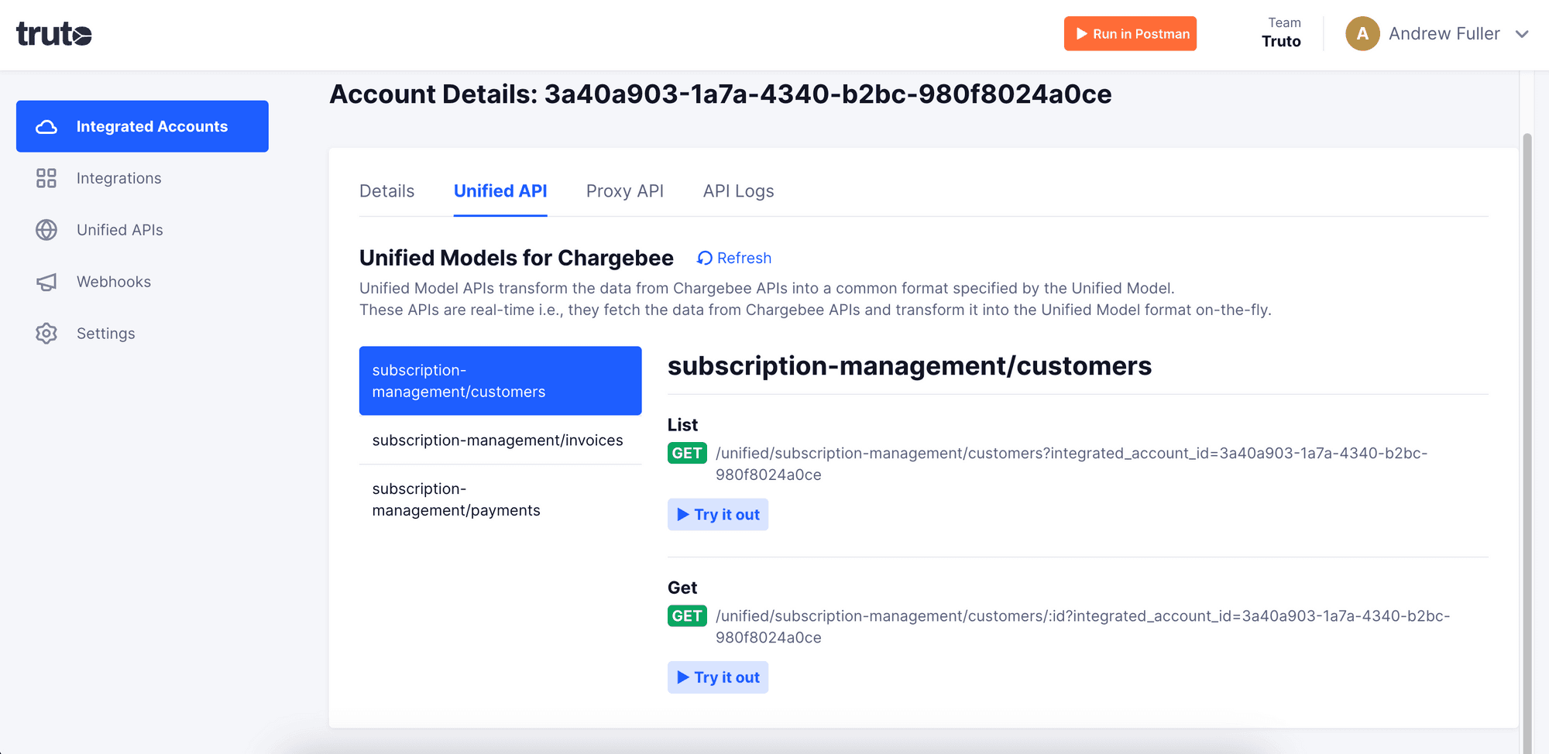Open Webhooks using the megaphone icon
The height and width of the screenshot is (754, 1549).
click(x=46, y=282)
